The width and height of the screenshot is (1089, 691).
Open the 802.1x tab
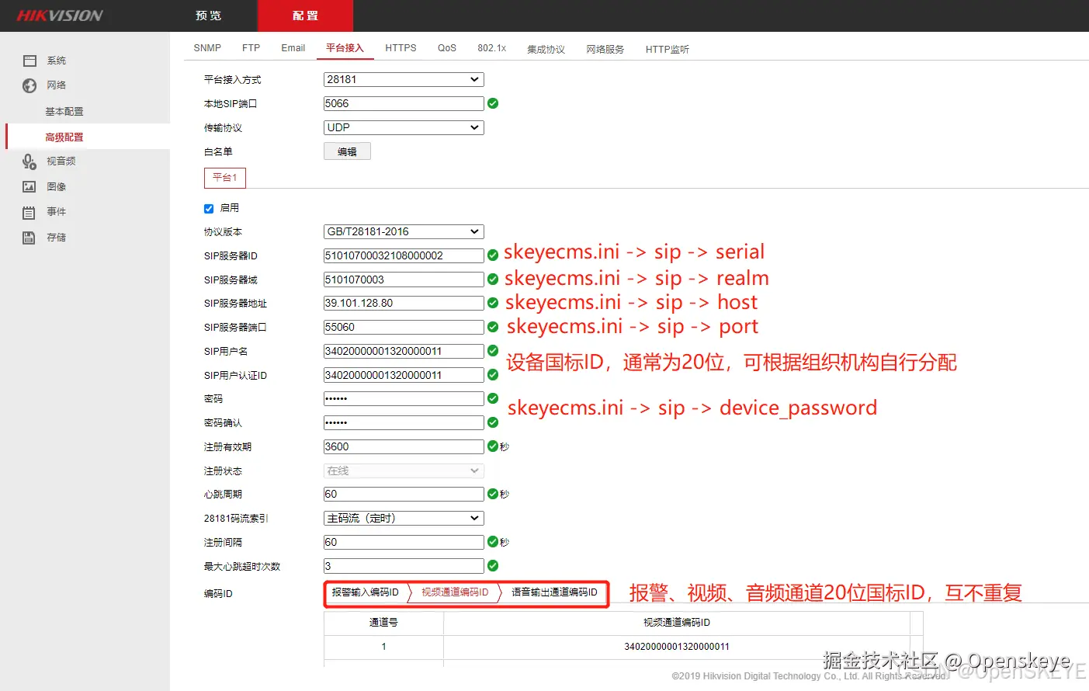(x=492, y=48)
